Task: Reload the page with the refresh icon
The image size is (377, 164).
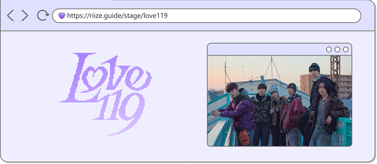Action: point(43,15)
